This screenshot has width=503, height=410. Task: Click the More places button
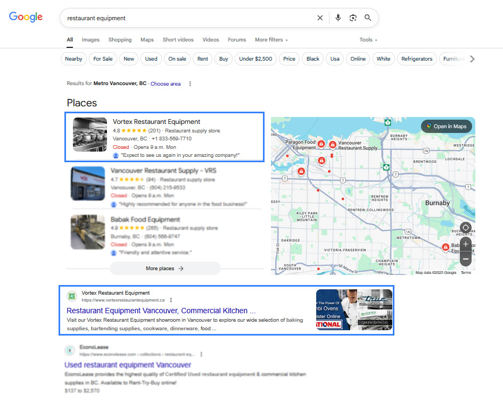(x=165, y=269)
